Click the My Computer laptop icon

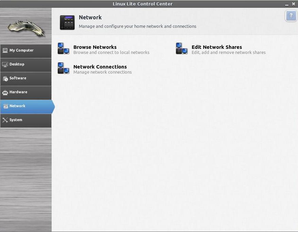coord(5,51)
